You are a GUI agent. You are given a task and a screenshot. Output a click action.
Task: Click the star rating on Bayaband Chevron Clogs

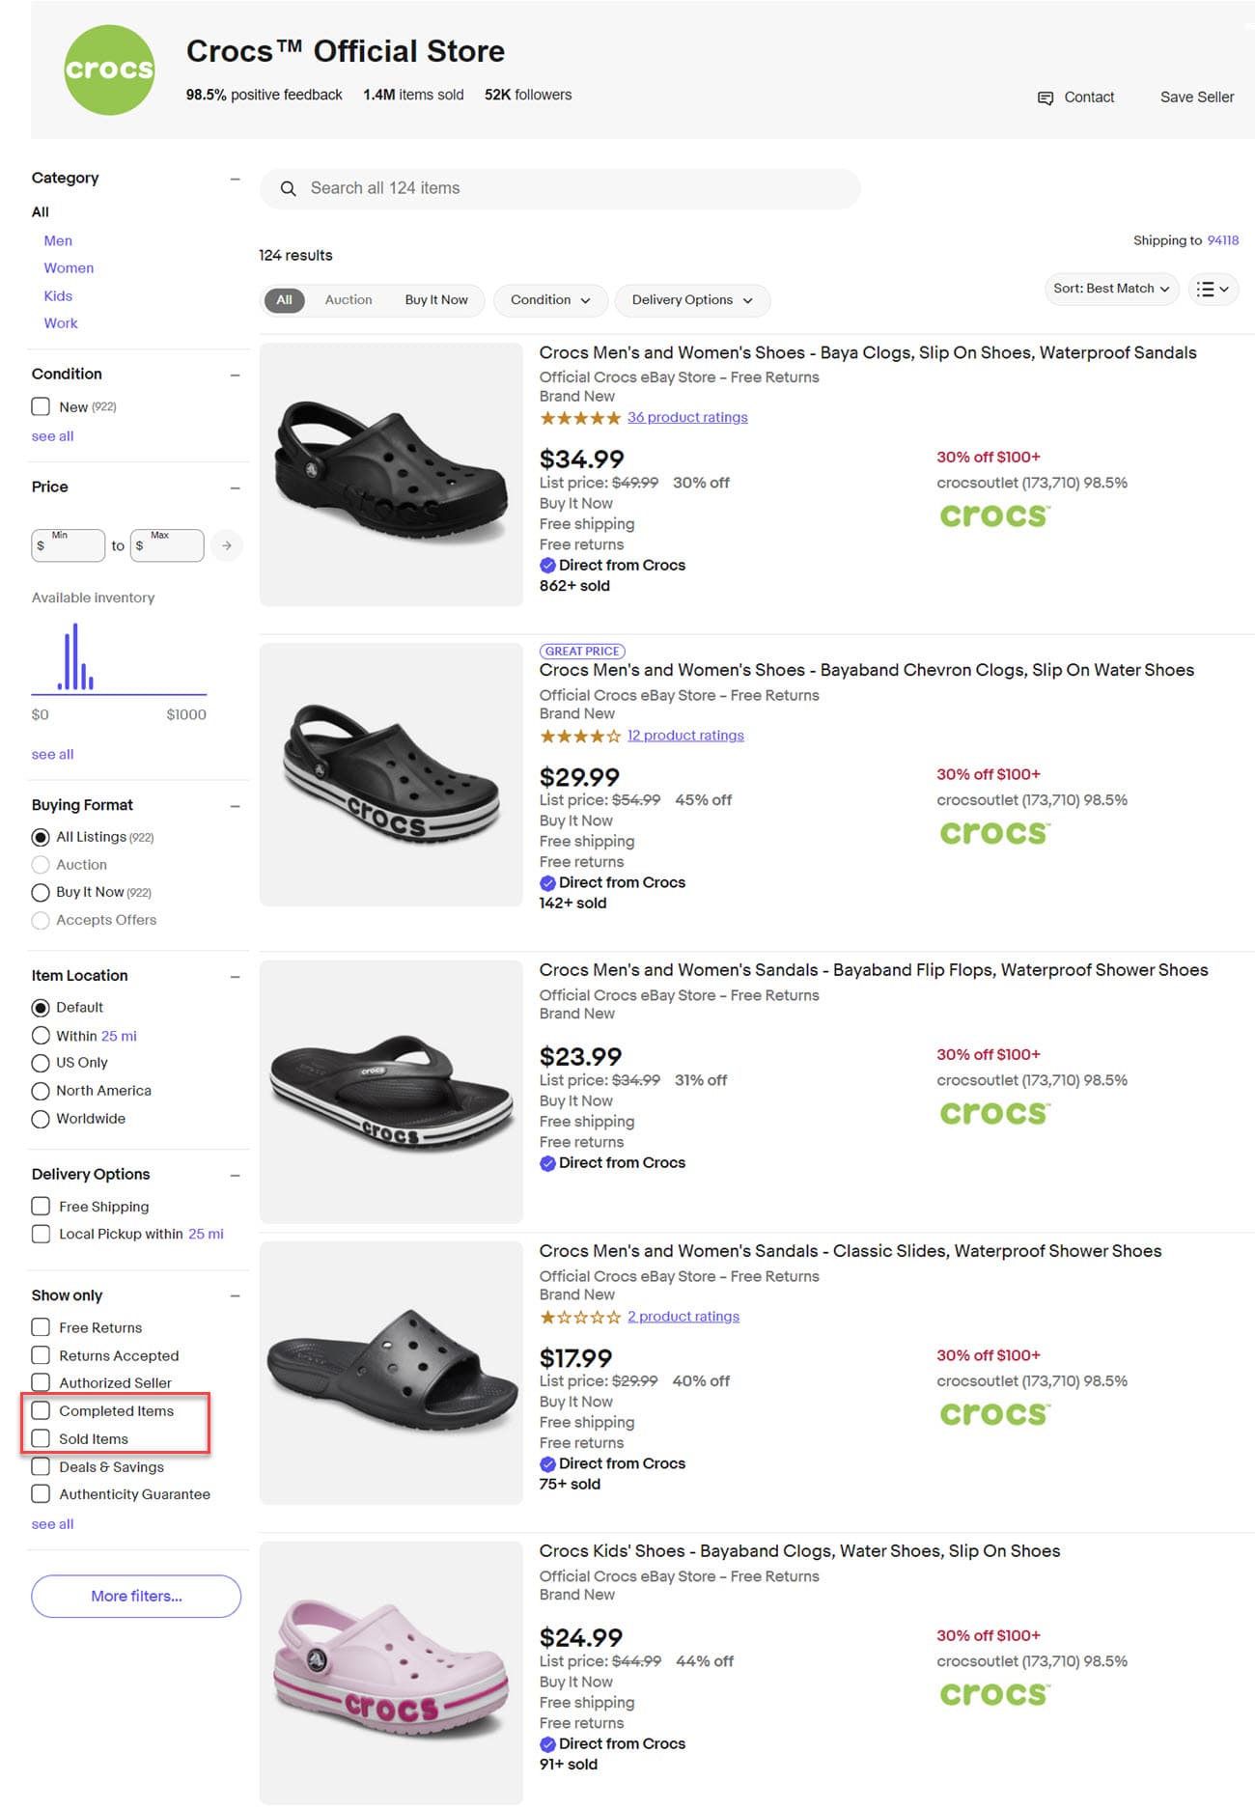click(579, 736)
